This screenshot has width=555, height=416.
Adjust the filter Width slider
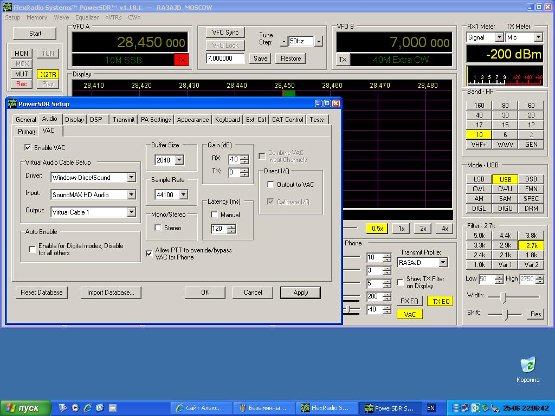[x=503, y=297]
